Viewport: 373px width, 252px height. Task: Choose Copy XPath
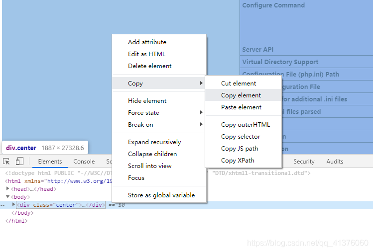243,161
